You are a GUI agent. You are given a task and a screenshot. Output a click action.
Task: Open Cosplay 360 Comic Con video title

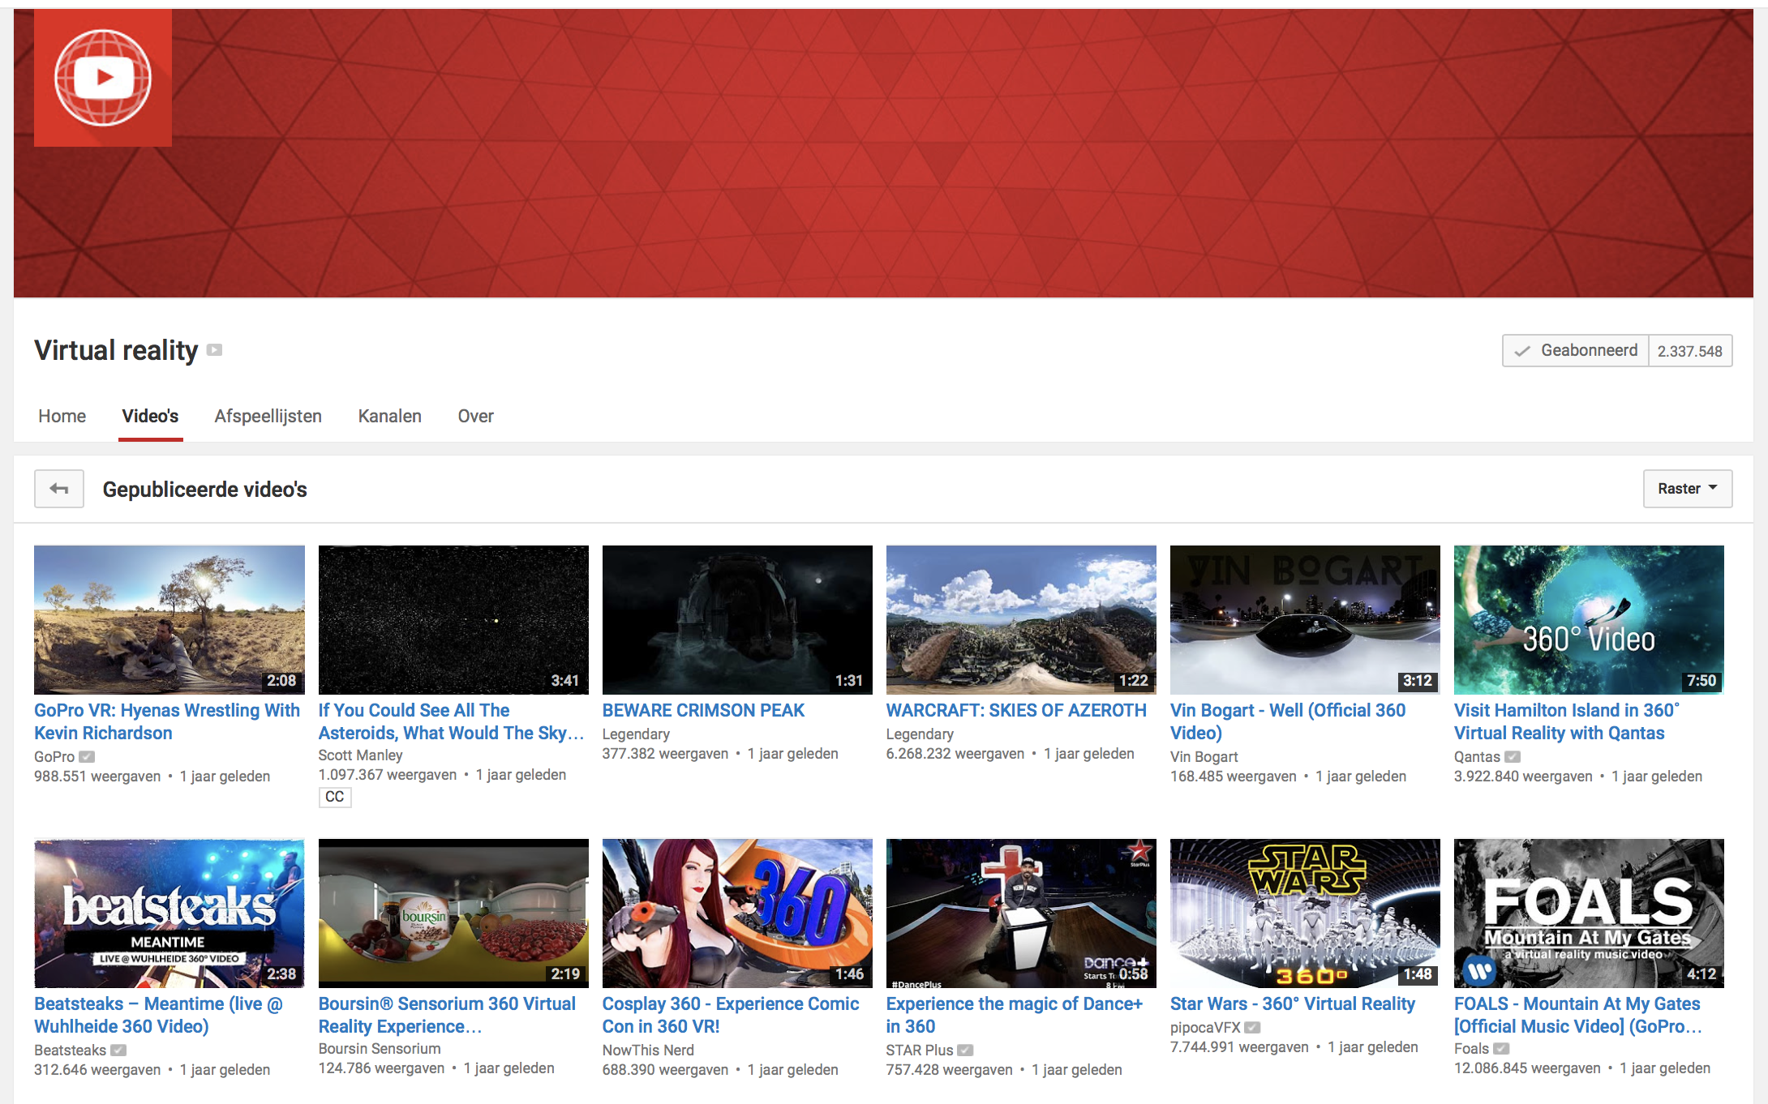click(x=731, y=1015)
